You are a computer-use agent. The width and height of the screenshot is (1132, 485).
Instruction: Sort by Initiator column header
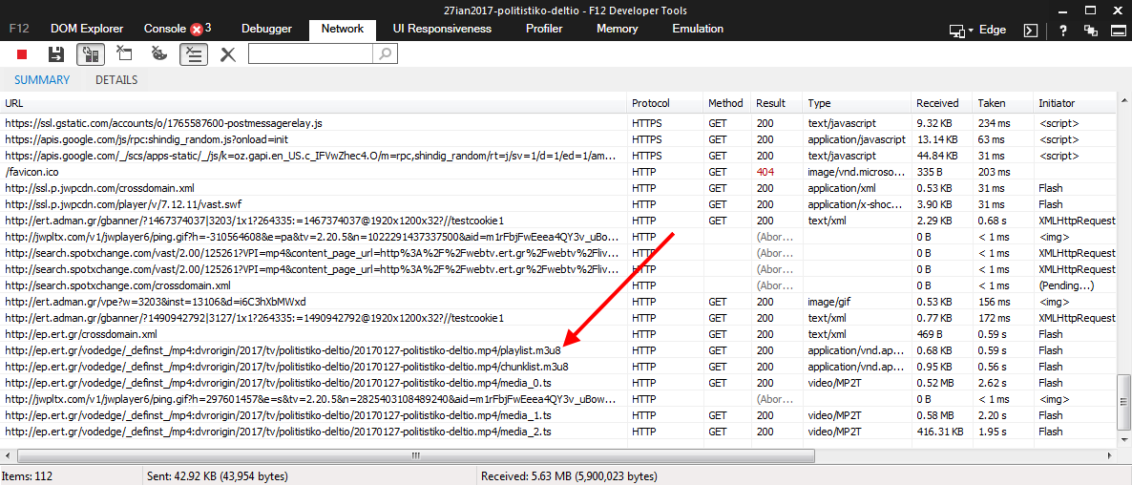click(x=1075, y=103)
